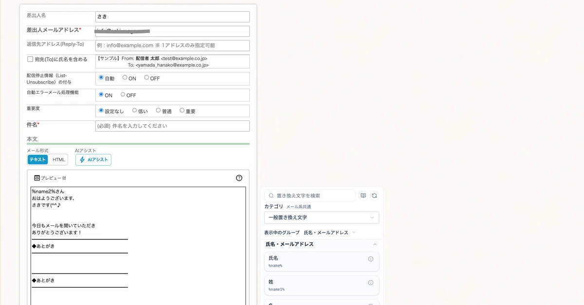
Task: Click the 差出人名 input field
Action: coord(172,17)
